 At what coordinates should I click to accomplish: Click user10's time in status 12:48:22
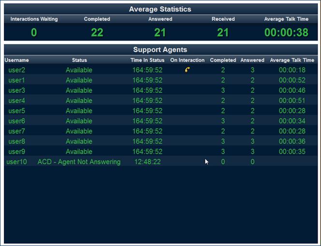click(x=147, y=162)
